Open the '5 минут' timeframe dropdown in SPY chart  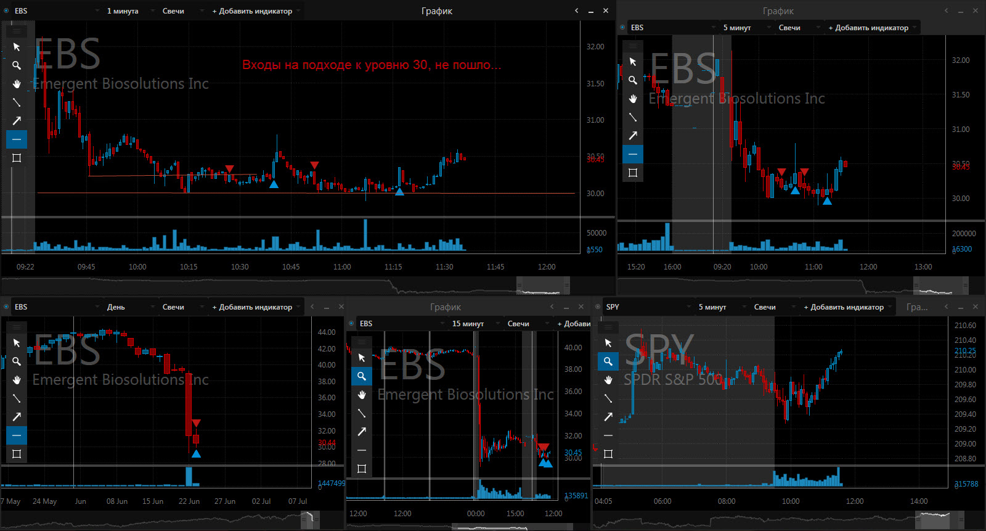pyautogui.click(x=721, y=307)
